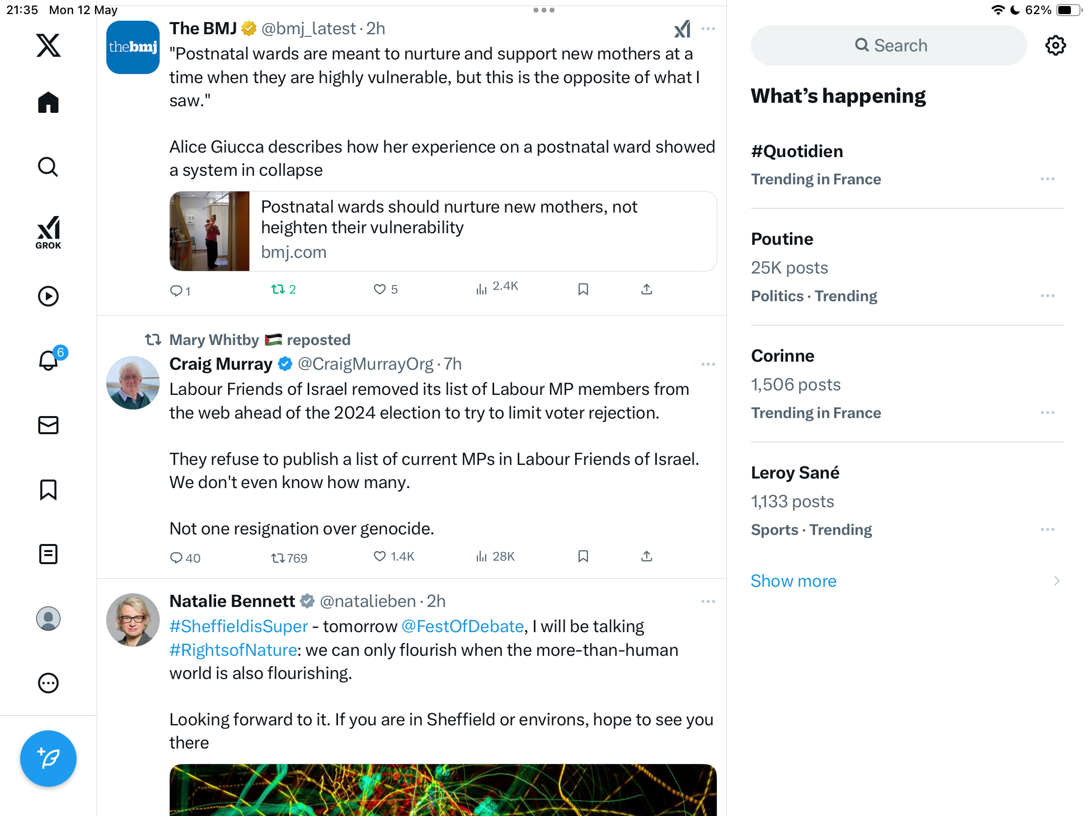Click the Search input field

point(889,45)
